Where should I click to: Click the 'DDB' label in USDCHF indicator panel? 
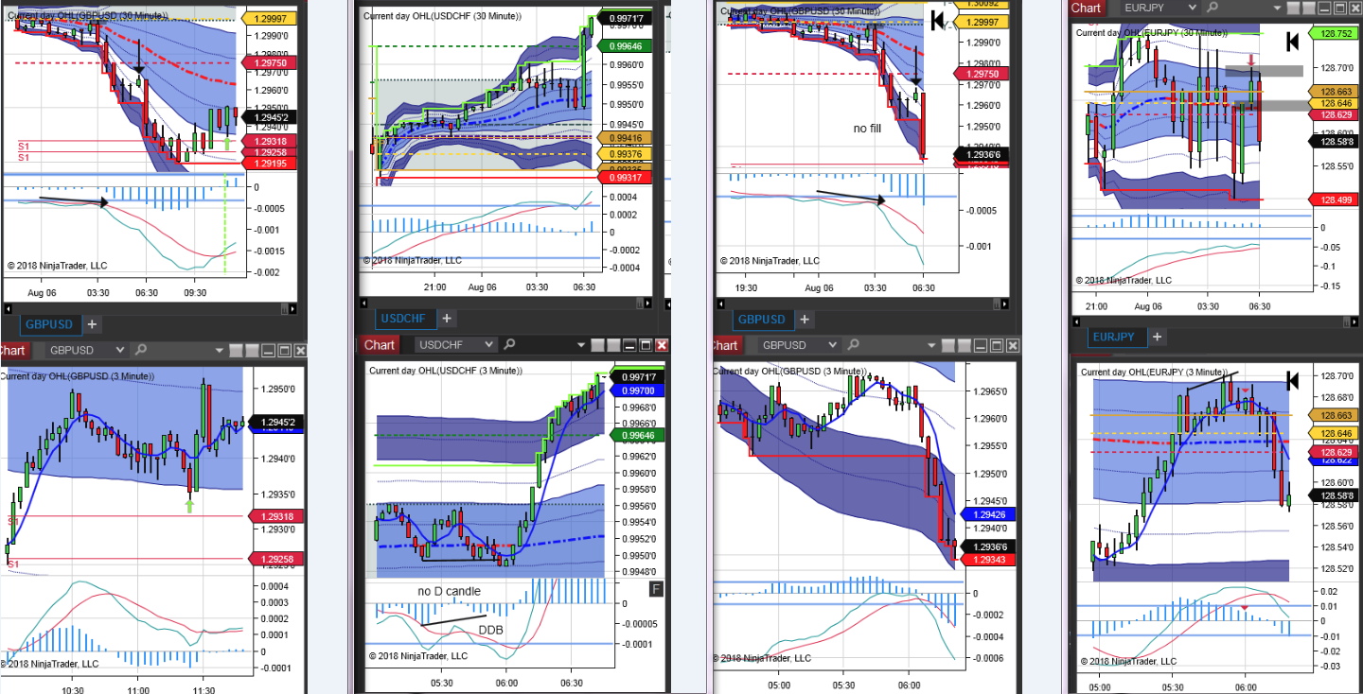[490, 629]
